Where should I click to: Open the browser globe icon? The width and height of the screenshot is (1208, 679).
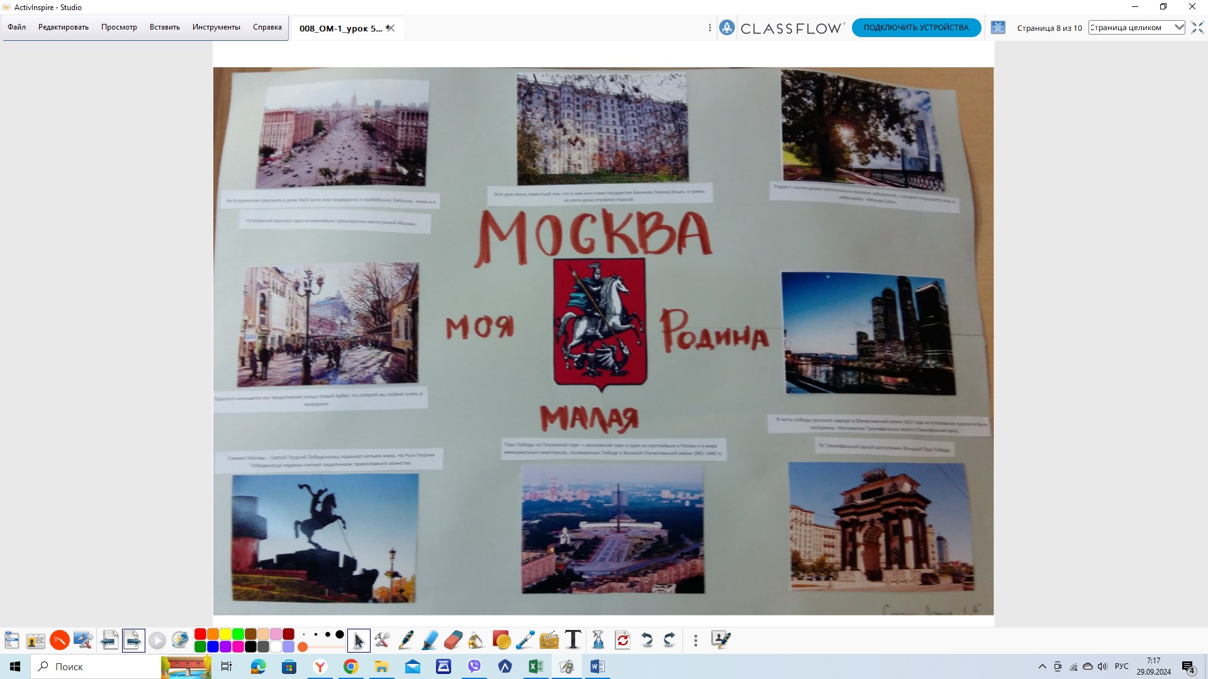tap(180, 641)
